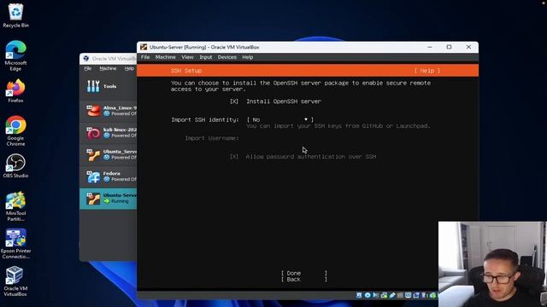This screenshot has width=547, height=307.
Task: Open File menu in VirtualBox Manager window
Action: (88, 68)
